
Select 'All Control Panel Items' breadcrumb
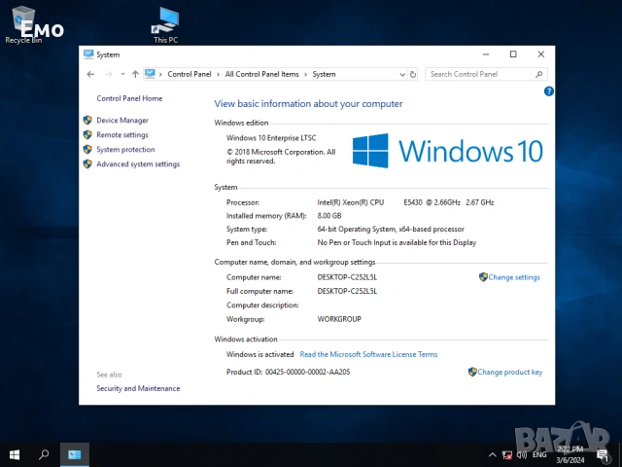(x=262, y=74)
